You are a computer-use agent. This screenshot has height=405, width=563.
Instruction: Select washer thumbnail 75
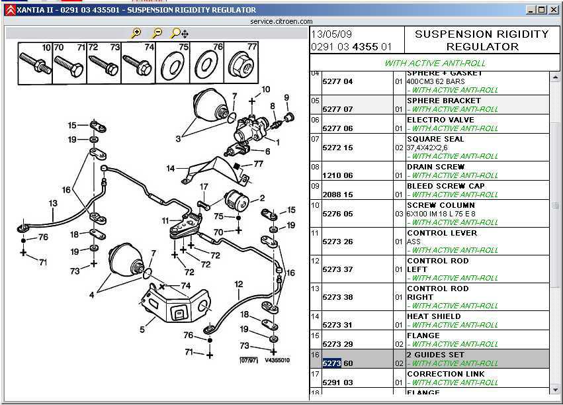(173, 63)
